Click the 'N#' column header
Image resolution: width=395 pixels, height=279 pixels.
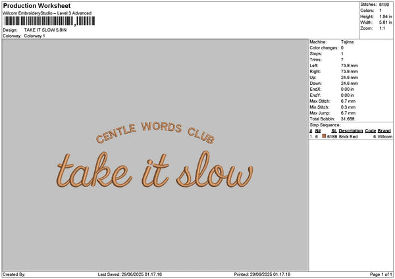(x=318, y=131)
